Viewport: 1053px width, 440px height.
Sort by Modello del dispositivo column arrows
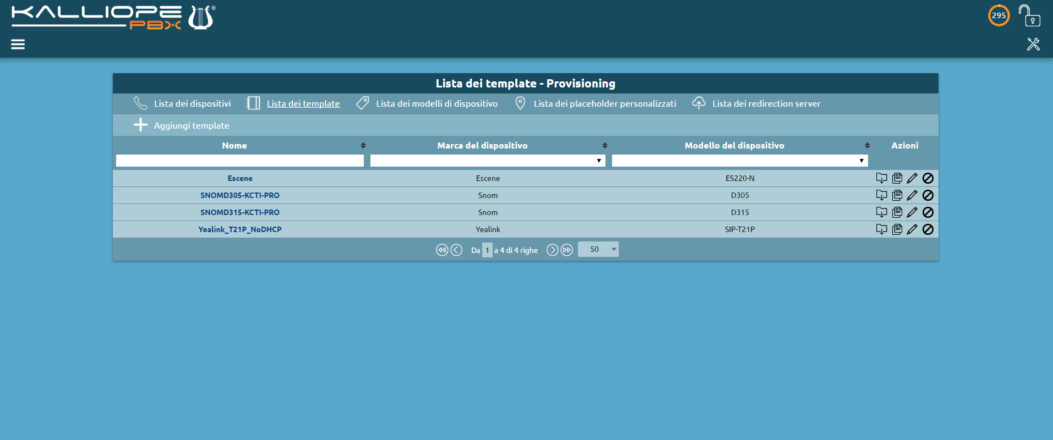[868, 146]
